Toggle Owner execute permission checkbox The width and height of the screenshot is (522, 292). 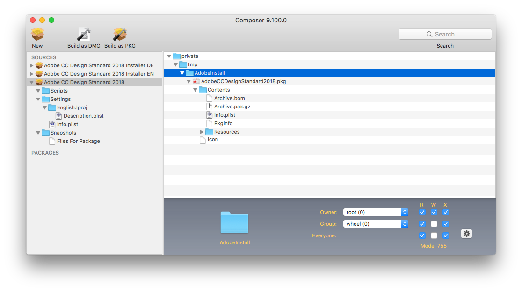[x=445, y=212]
